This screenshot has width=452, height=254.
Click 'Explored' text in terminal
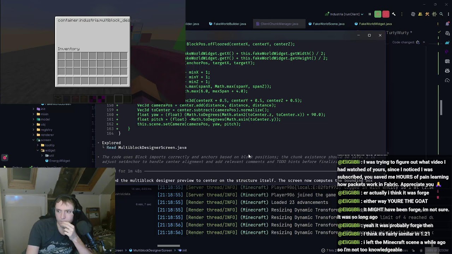click(111, 143)
